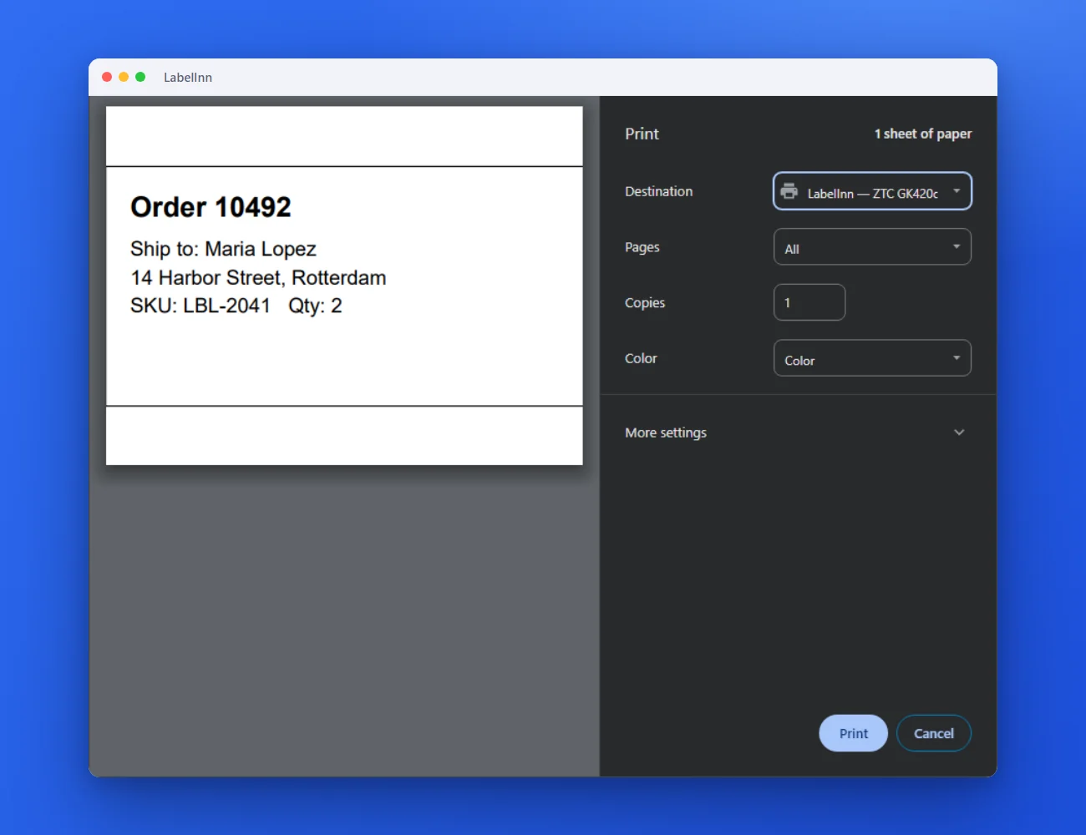
Task: Click the Cancel button
Action: [933, 733]
